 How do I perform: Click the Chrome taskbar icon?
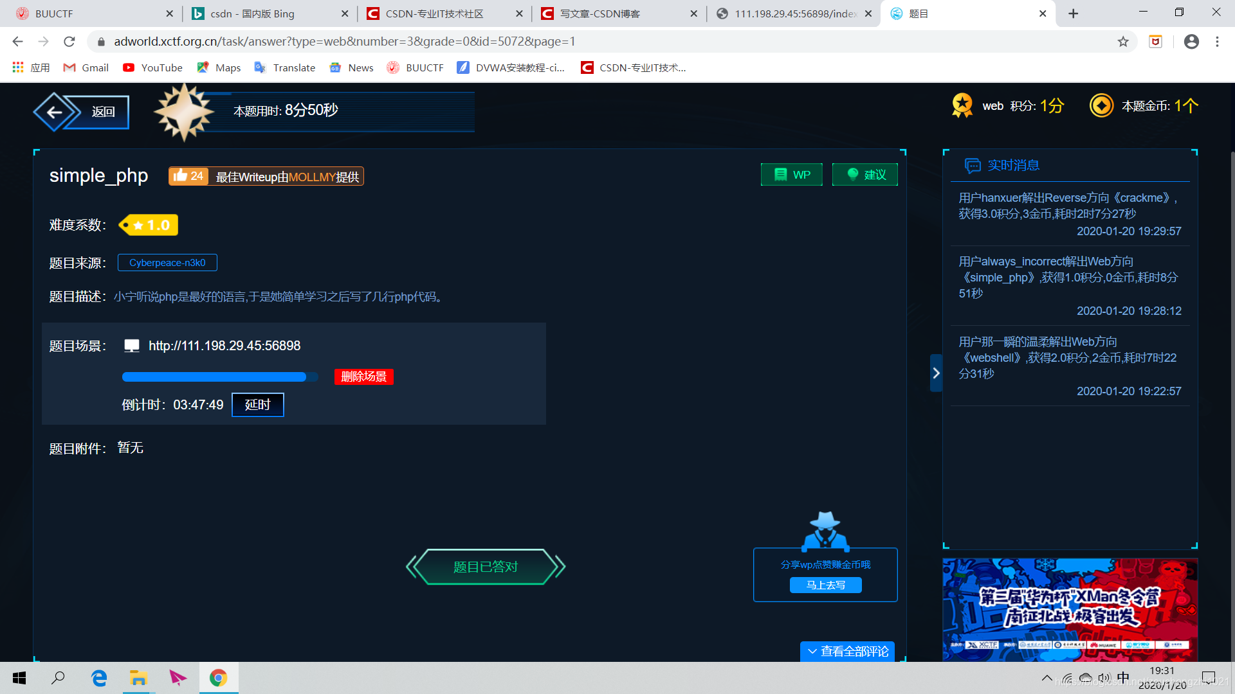(219, 678)
